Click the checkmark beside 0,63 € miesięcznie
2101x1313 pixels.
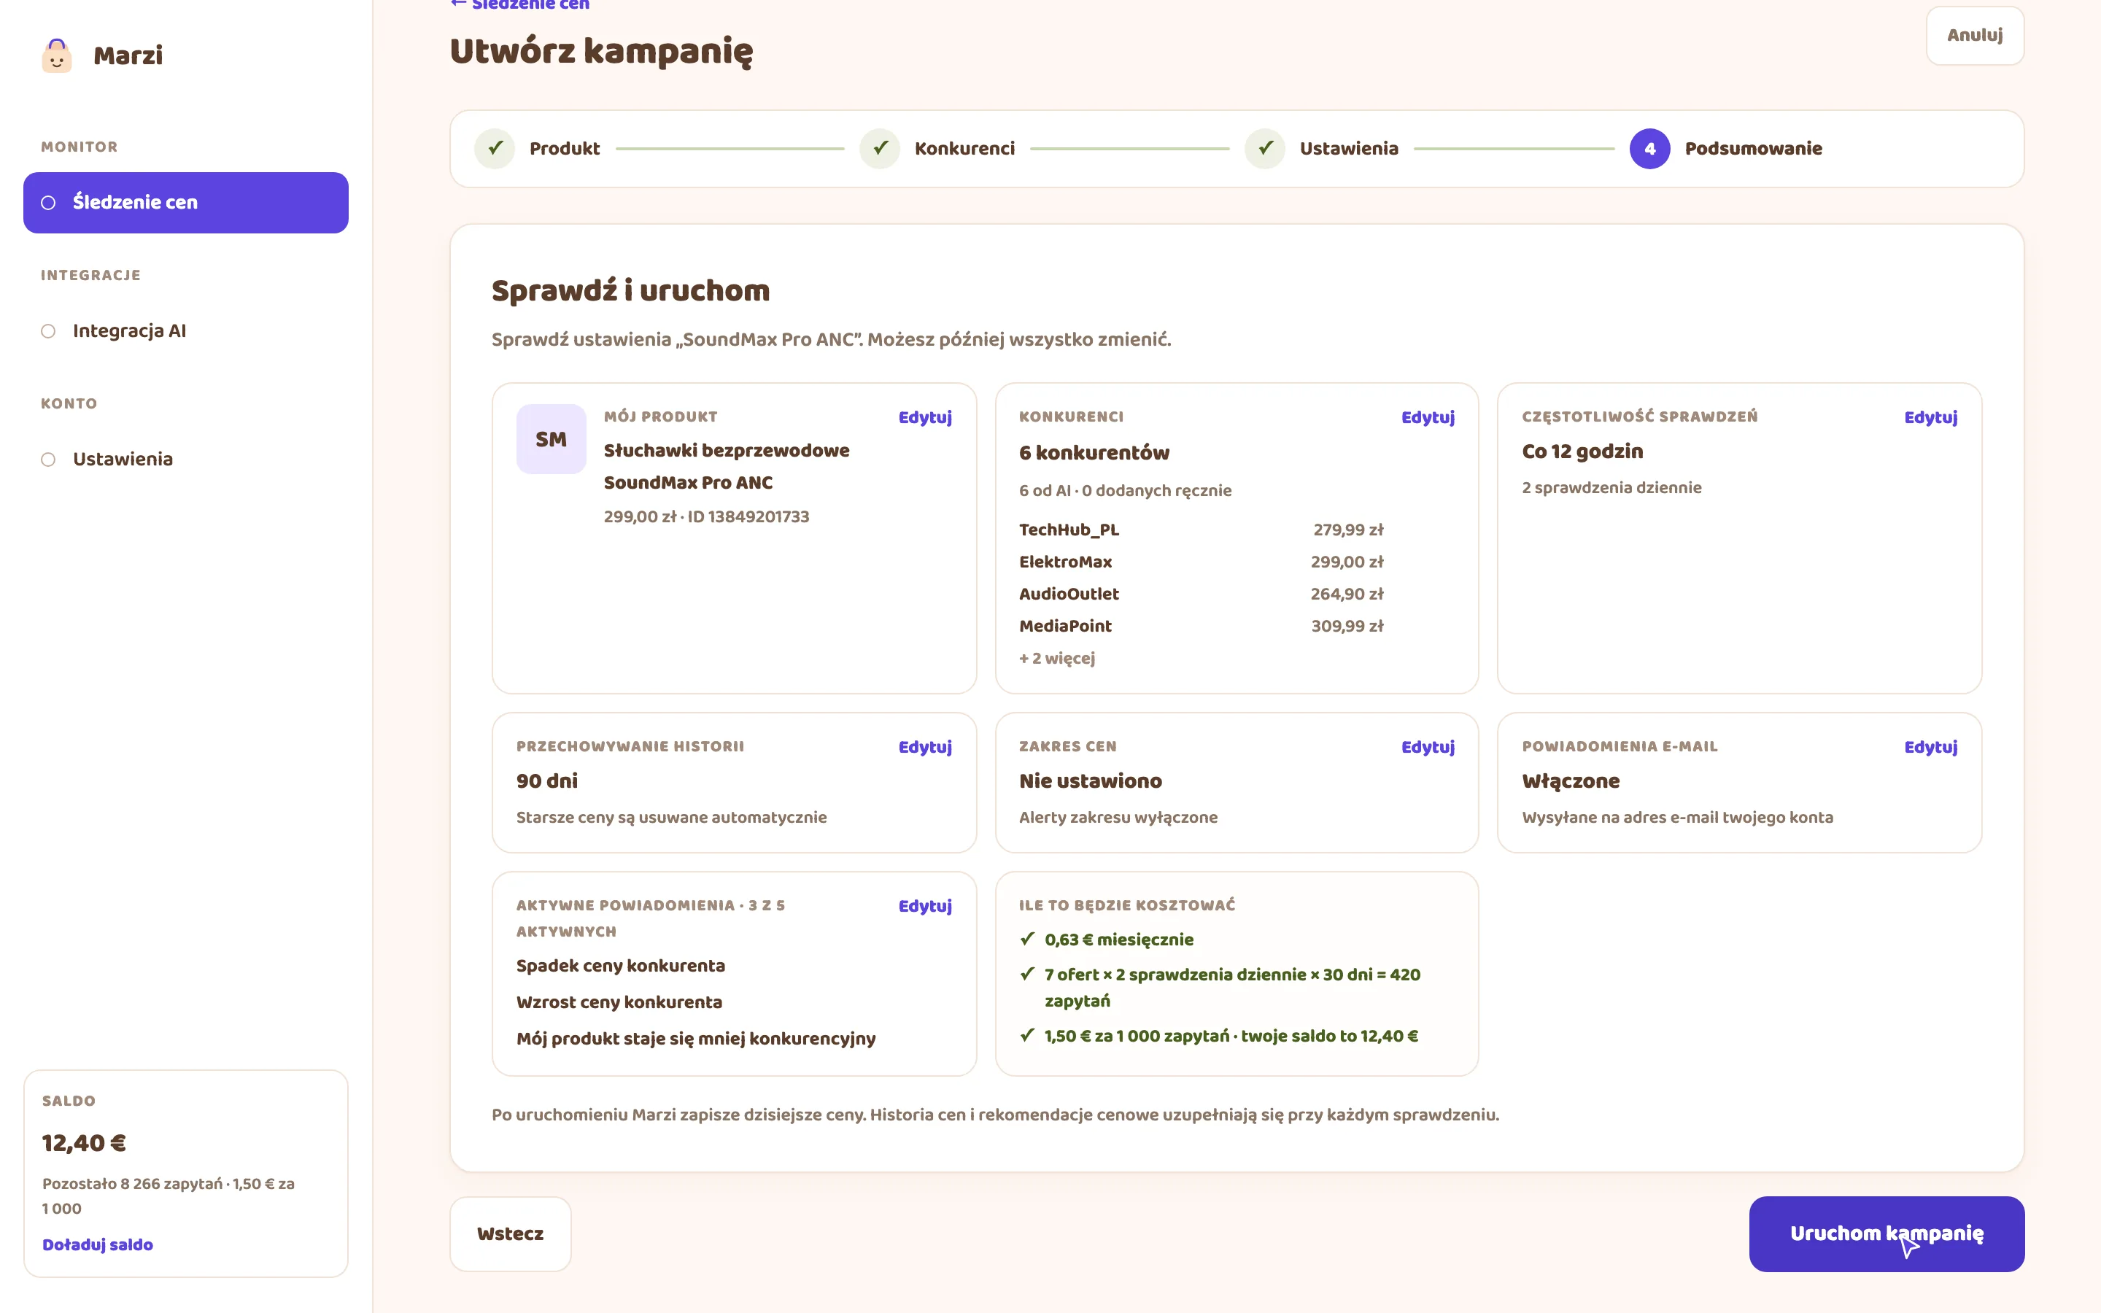tap(1027, 939)
